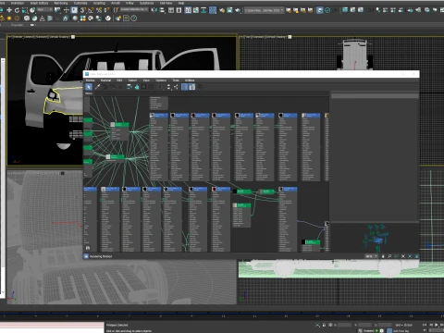Click Hide Unused Nodeslots in Slate toolbar
Screen dimensions: 444x333
coord(137,87)
